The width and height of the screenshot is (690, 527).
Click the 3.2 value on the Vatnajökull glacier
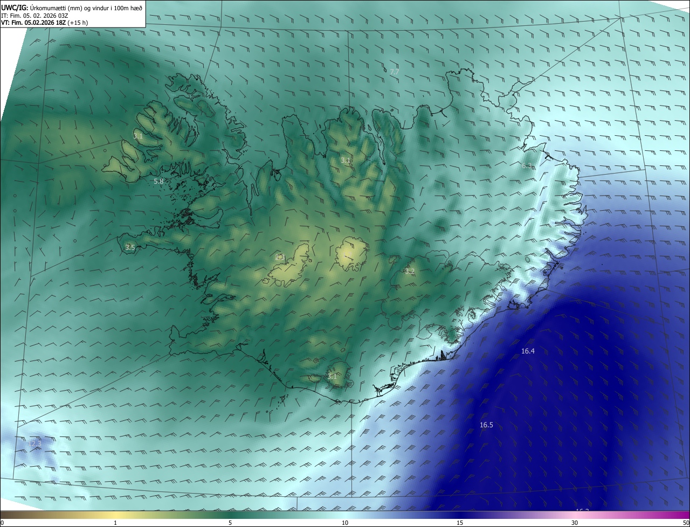point(410,272)
